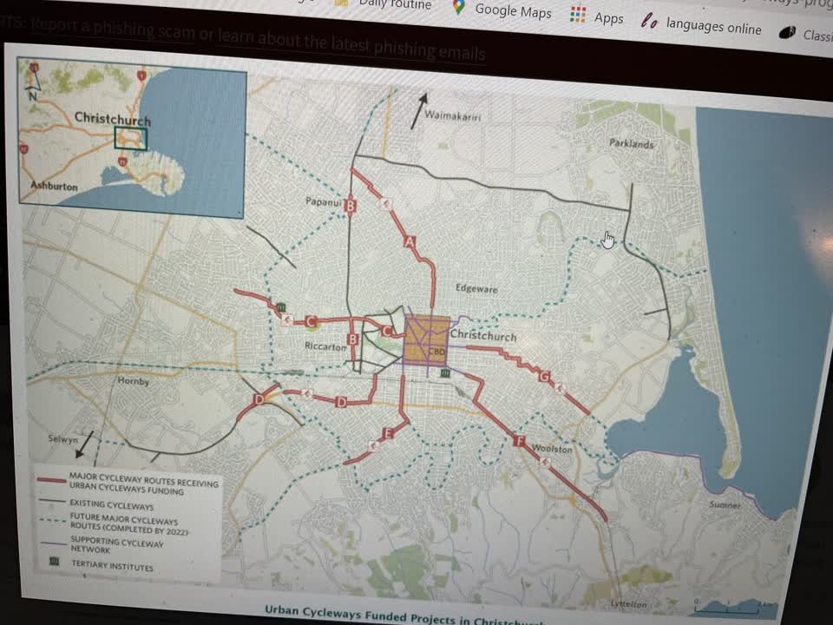The image size is (833, 625).
Task: Click the cyclist icon below route E marker
Action: pyautogui.click(x=373, y=445)
